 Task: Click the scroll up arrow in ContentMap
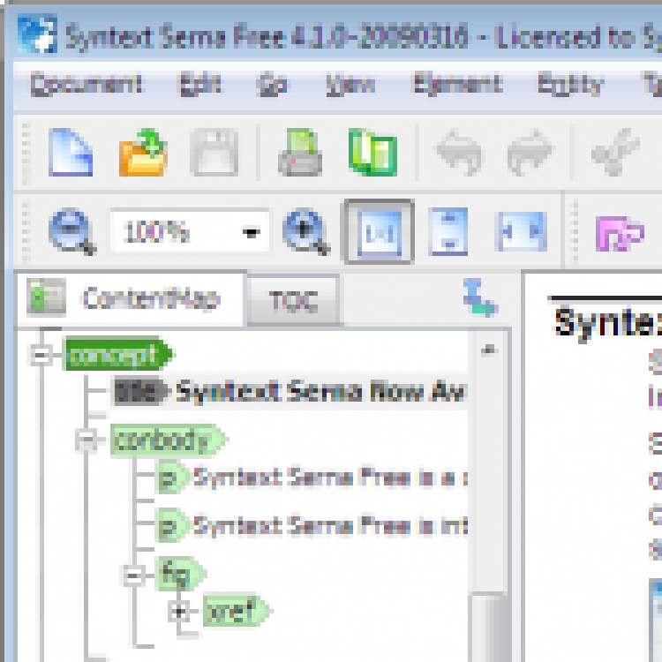point(489,350)
